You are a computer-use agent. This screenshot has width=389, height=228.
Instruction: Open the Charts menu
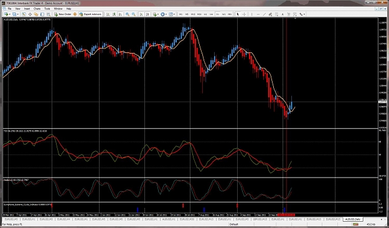point(37,9)
